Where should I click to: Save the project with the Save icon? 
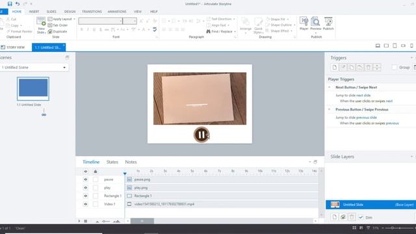pyautogui.click(x=10, y=4)
